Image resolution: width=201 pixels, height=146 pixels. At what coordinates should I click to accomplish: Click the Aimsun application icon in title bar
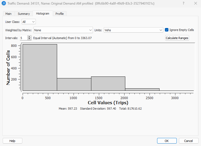pyautogui.click(x=4, y=3)
